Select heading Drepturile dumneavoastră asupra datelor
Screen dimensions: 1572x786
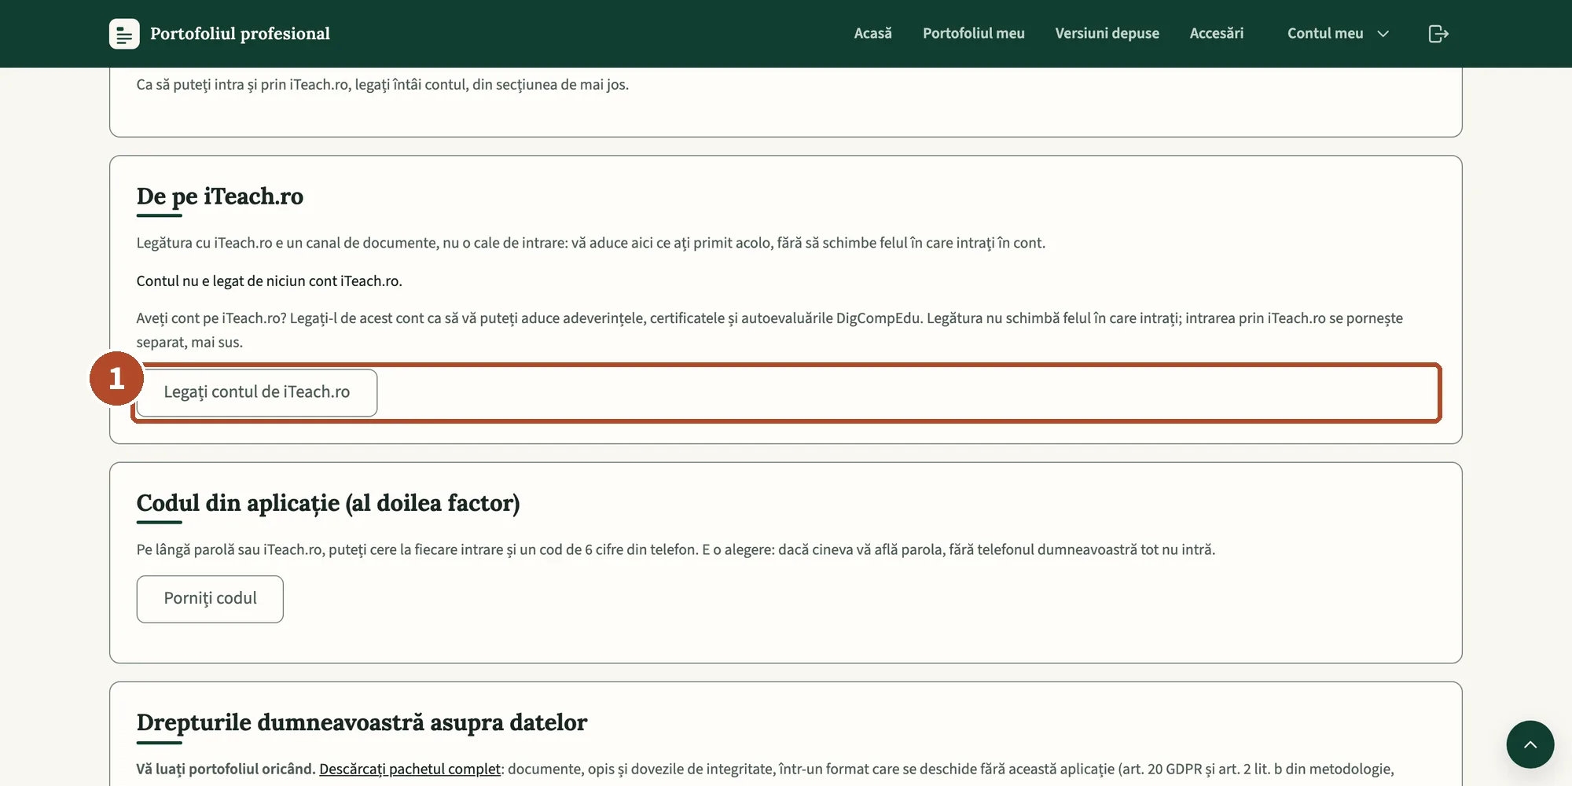(362, 722)
